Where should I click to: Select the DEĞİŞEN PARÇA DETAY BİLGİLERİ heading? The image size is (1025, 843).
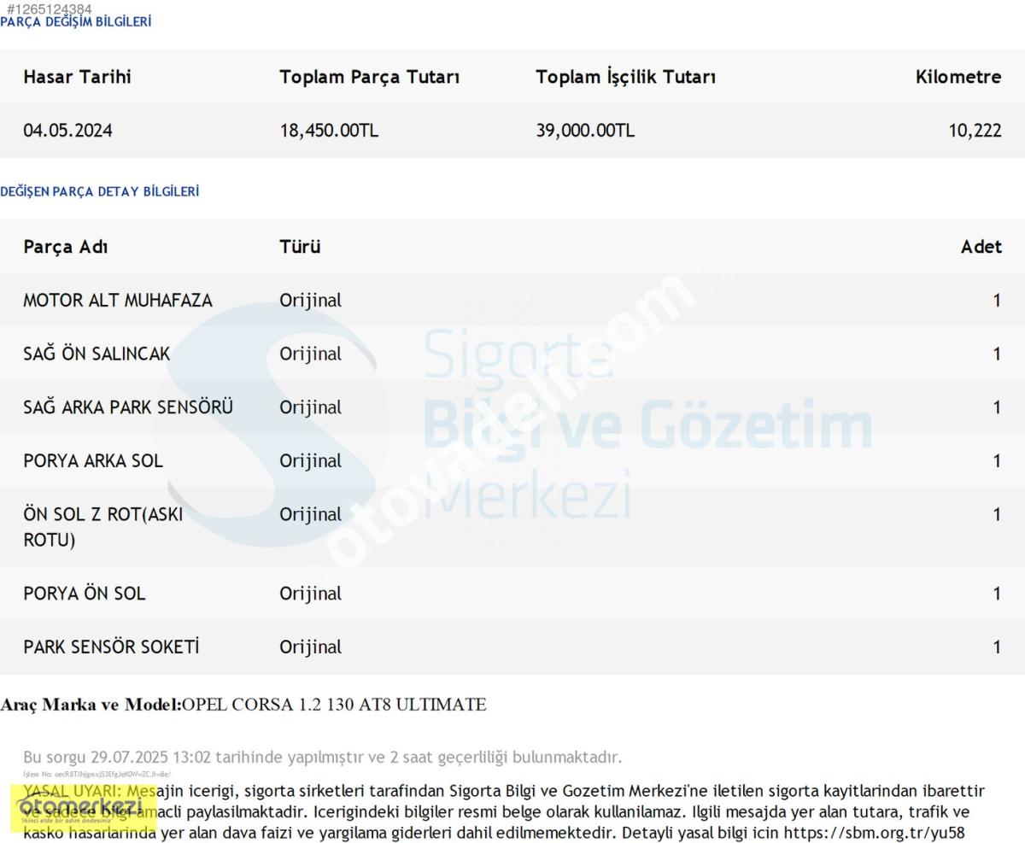tap(99, 191)
